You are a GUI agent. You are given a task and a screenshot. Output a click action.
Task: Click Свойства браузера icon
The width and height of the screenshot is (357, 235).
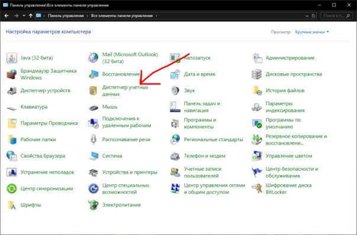12,156
